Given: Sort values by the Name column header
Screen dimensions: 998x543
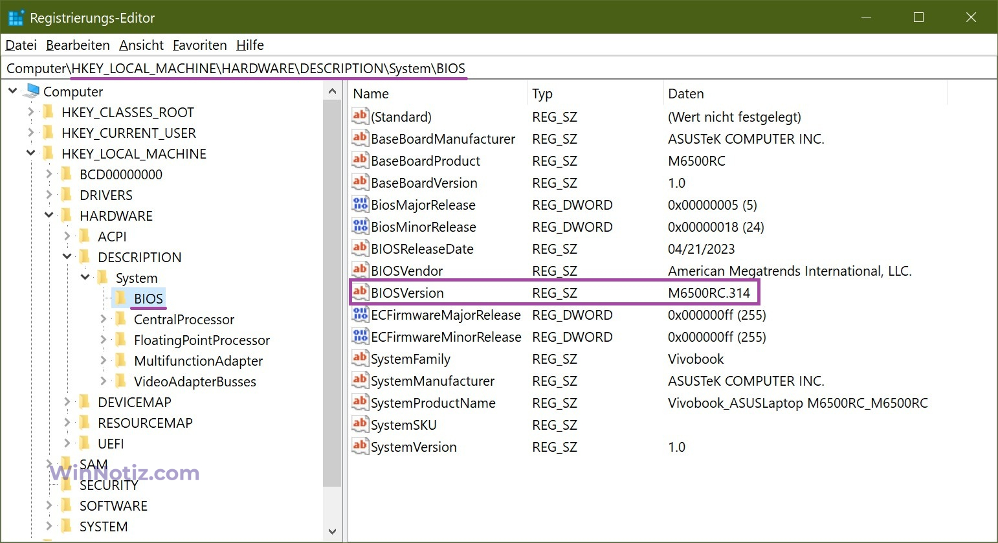Looking at the screenshot, I should [x=371, y=94].
